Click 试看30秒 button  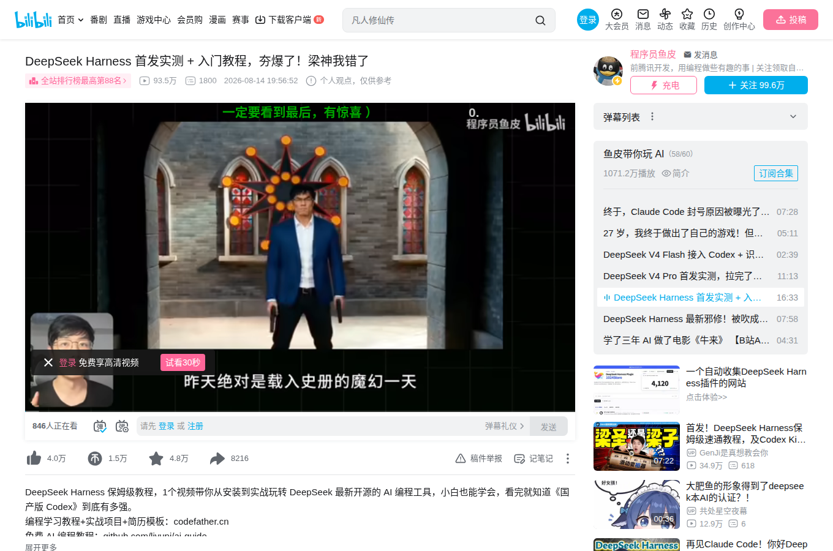point(183,362)
